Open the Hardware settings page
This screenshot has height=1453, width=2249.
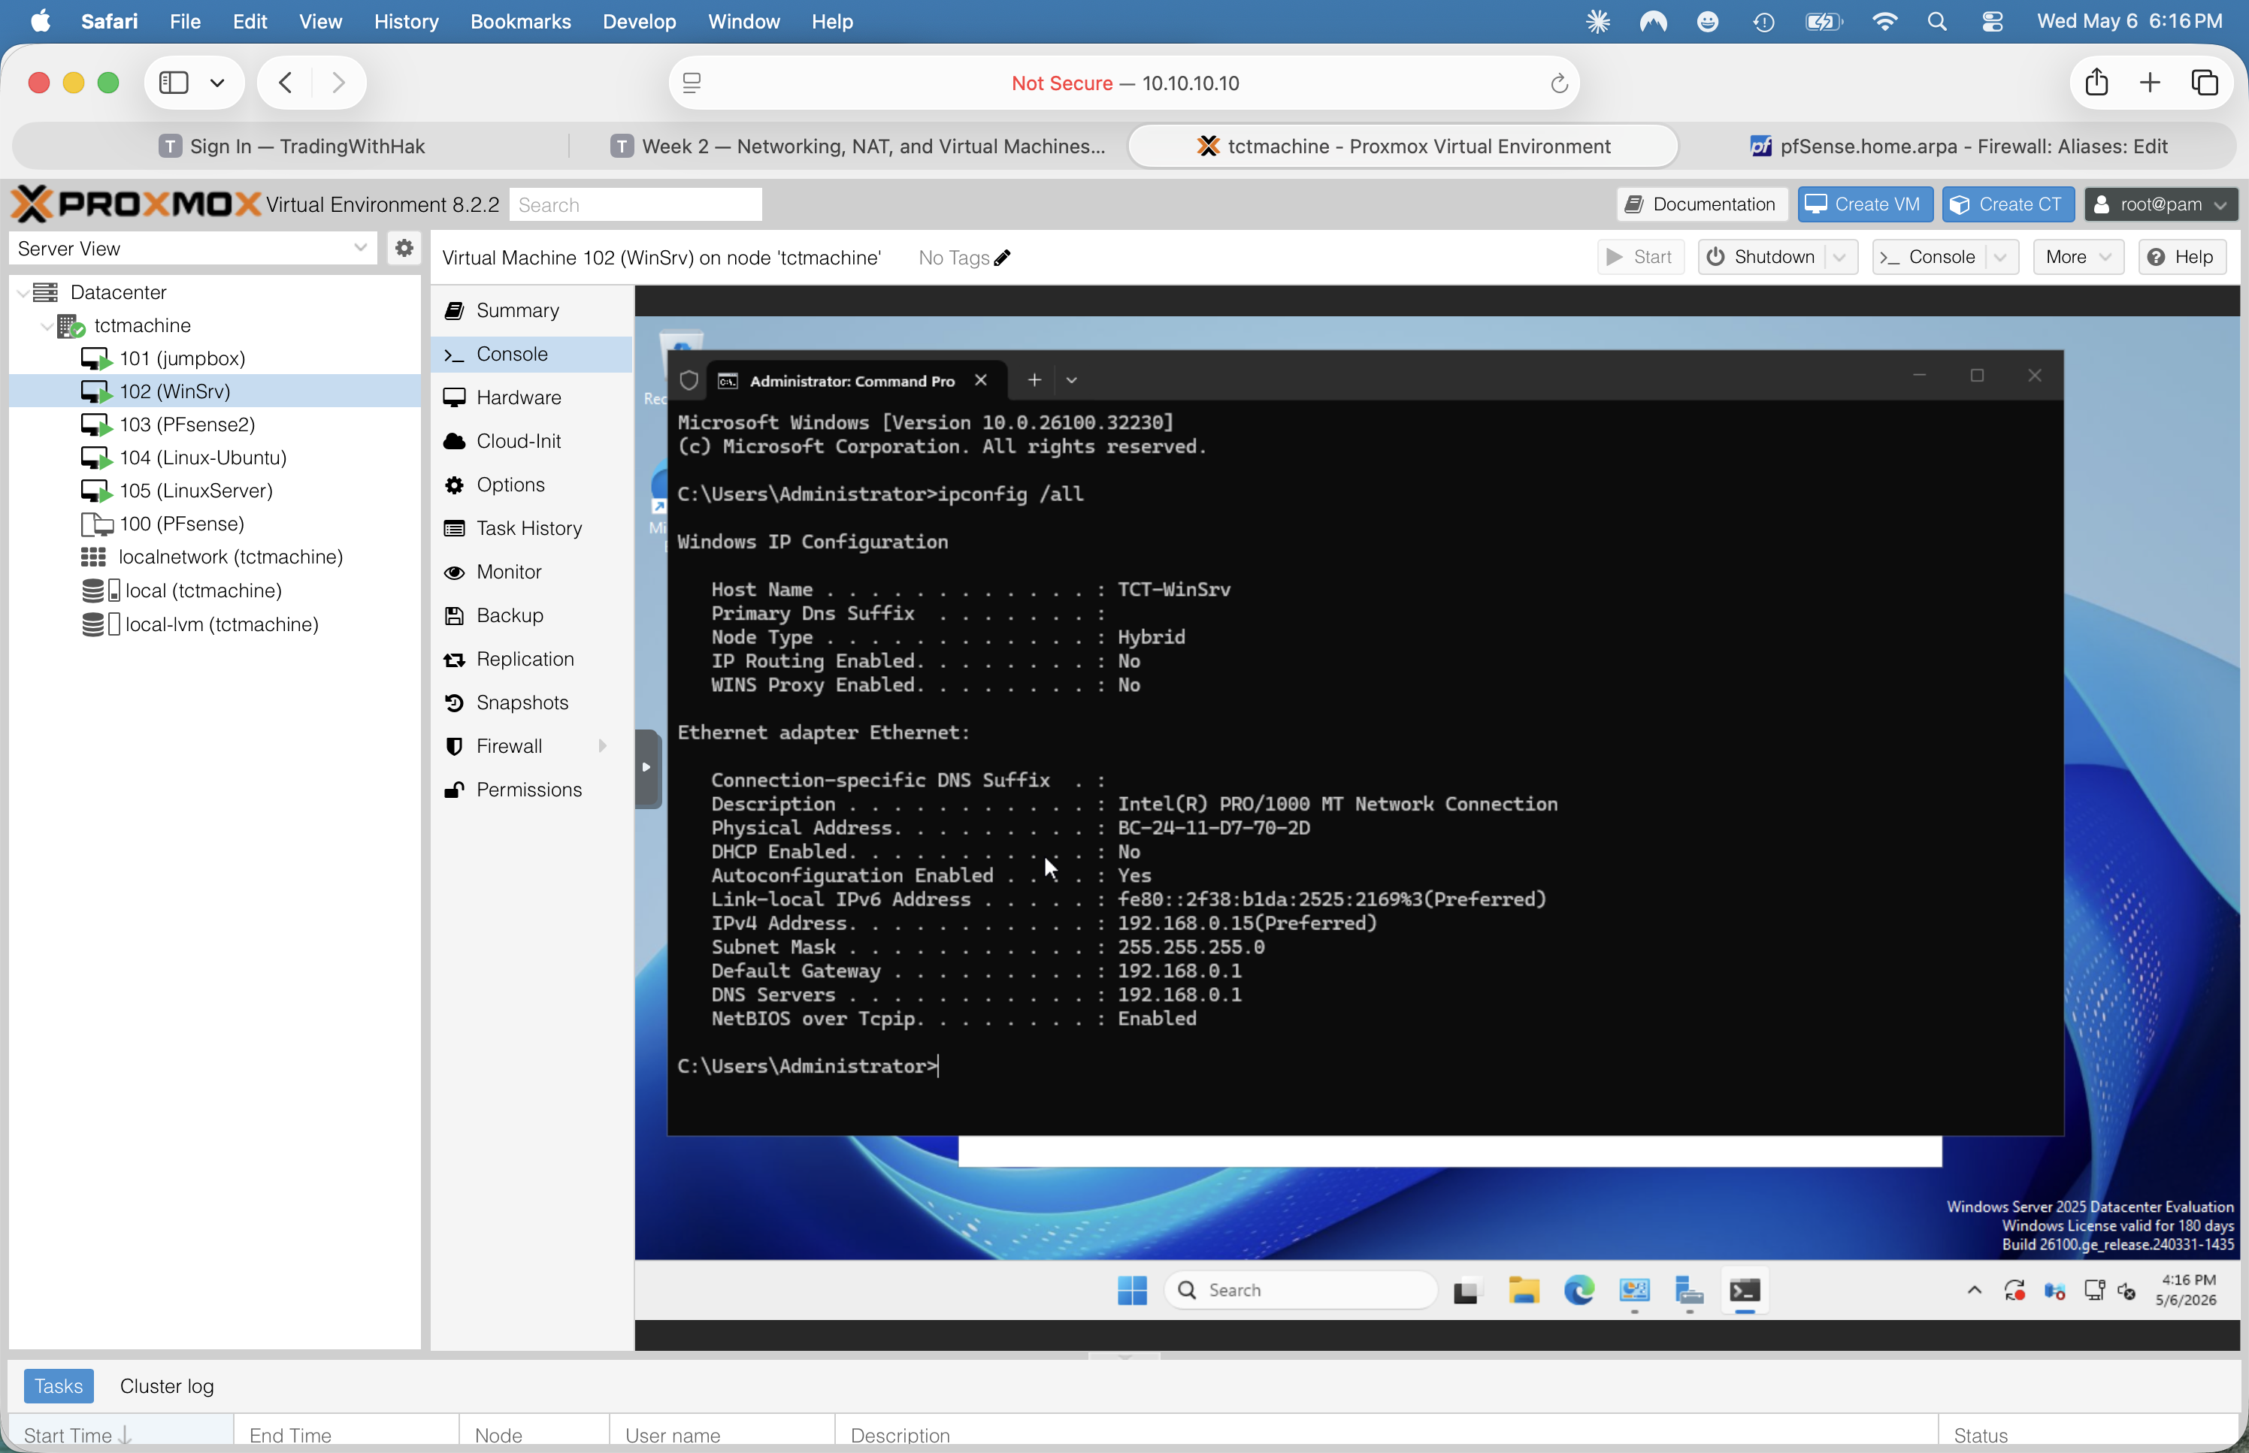click(531, 397)
